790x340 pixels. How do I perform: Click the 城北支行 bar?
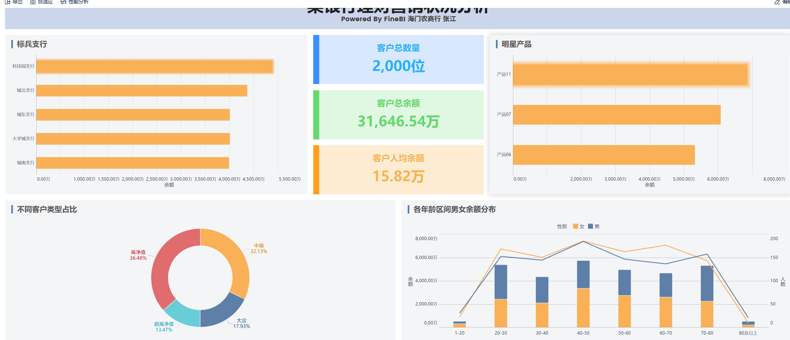click(x=141, y=91)
